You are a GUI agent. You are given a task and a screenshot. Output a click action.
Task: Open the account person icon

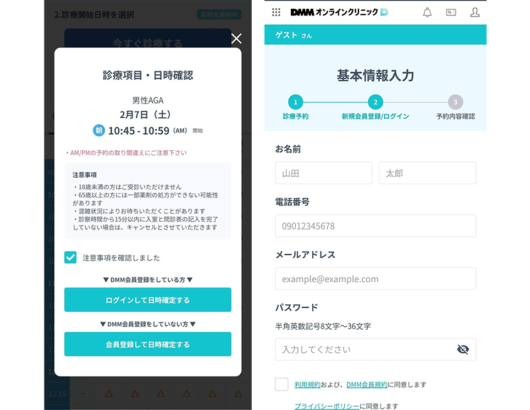[x=475, y=12]
